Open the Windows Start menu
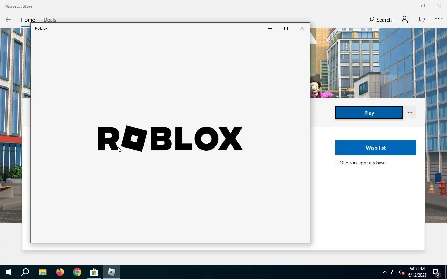 pyautogui.click(x=8, y=272)
